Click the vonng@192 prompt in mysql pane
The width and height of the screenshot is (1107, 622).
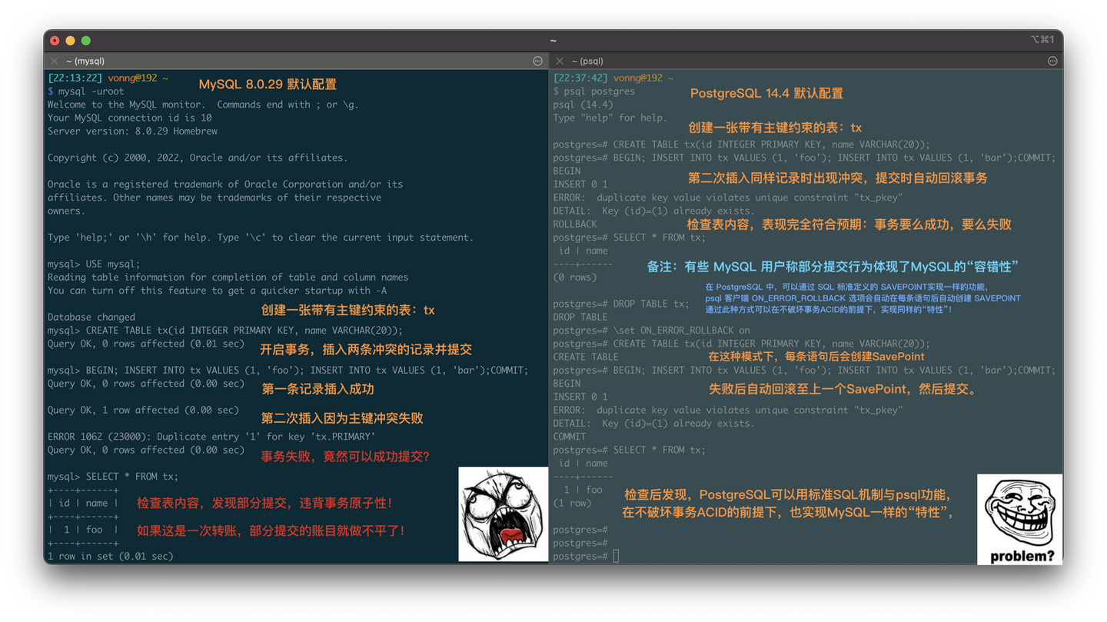point(132,77)
